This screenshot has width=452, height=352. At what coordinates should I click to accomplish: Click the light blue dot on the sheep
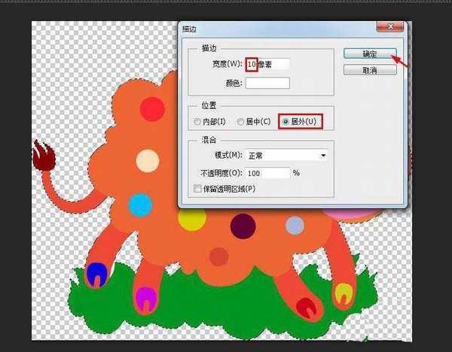[x=140, y=204]
